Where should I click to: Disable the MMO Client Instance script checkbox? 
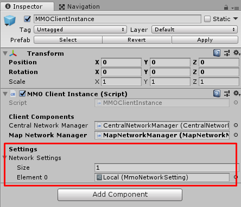click(23, 94)
